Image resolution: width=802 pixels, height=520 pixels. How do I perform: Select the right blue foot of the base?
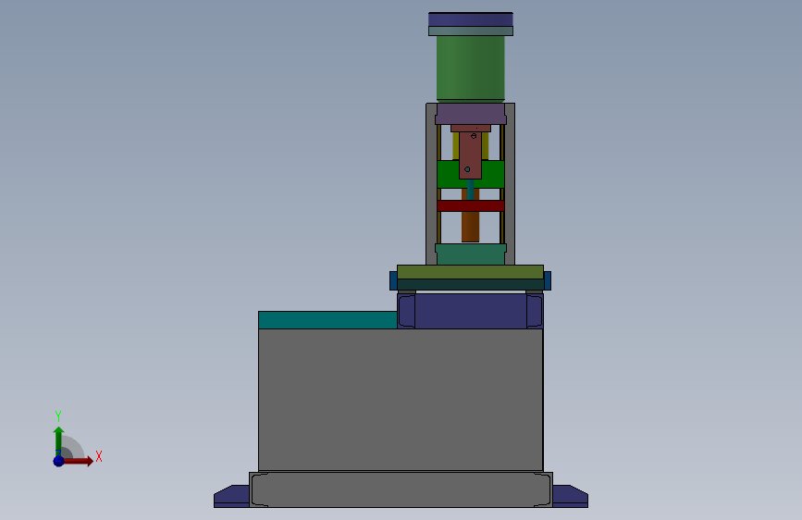click(x=571, y=497)
